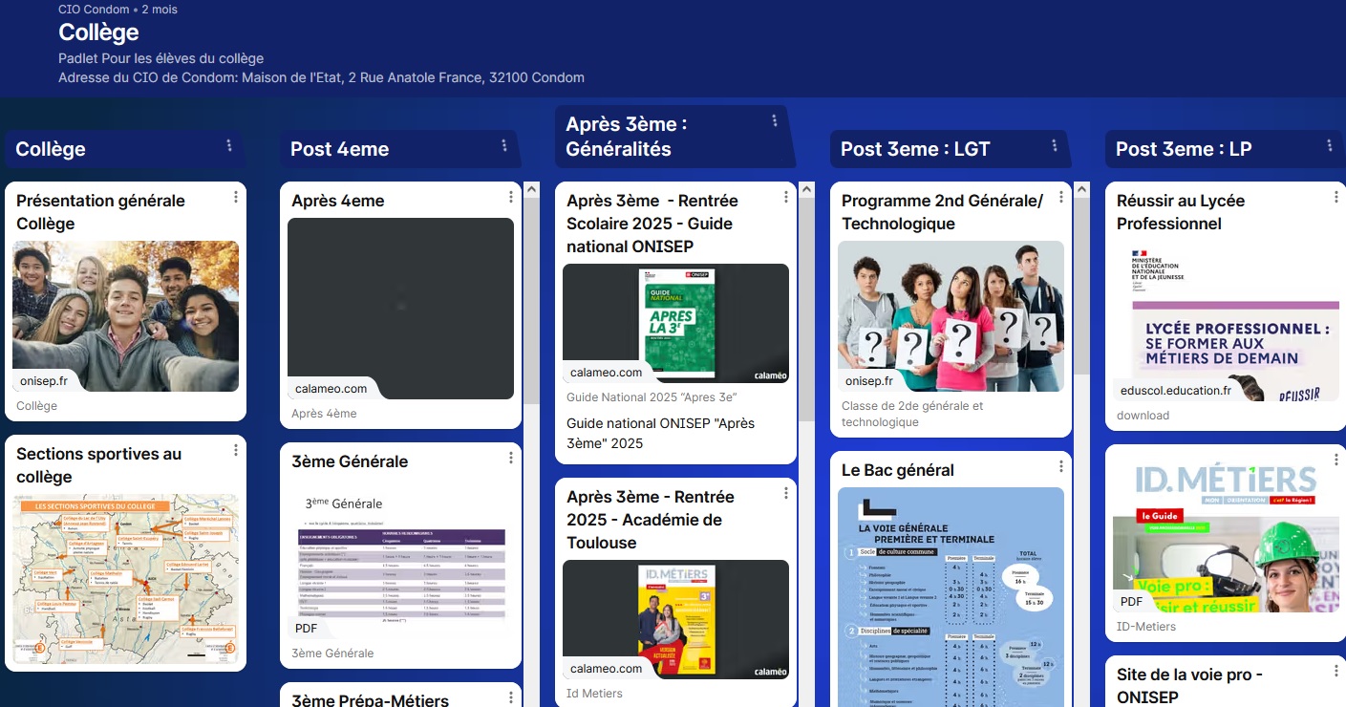The image size is (1346, 707).
Task: Click scroll up arrow in Après 3ème column
Action: (x=807, y=190)
